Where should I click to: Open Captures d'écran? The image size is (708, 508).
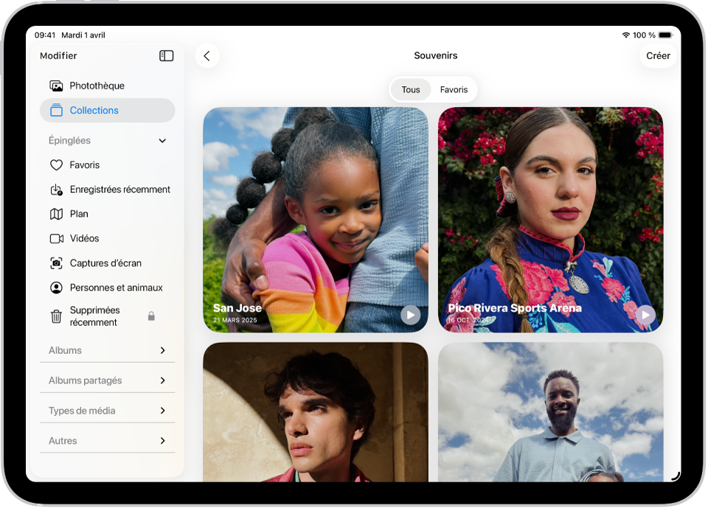(x=103, y=262)
